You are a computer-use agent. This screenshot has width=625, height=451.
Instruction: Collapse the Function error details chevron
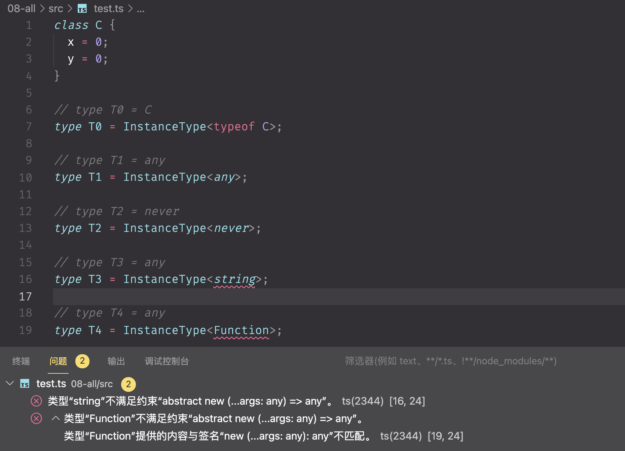pos(56,418)
